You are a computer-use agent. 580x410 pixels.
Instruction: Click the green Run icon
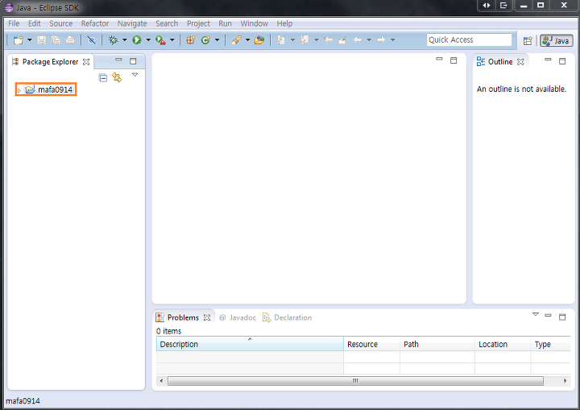point(137,40)
